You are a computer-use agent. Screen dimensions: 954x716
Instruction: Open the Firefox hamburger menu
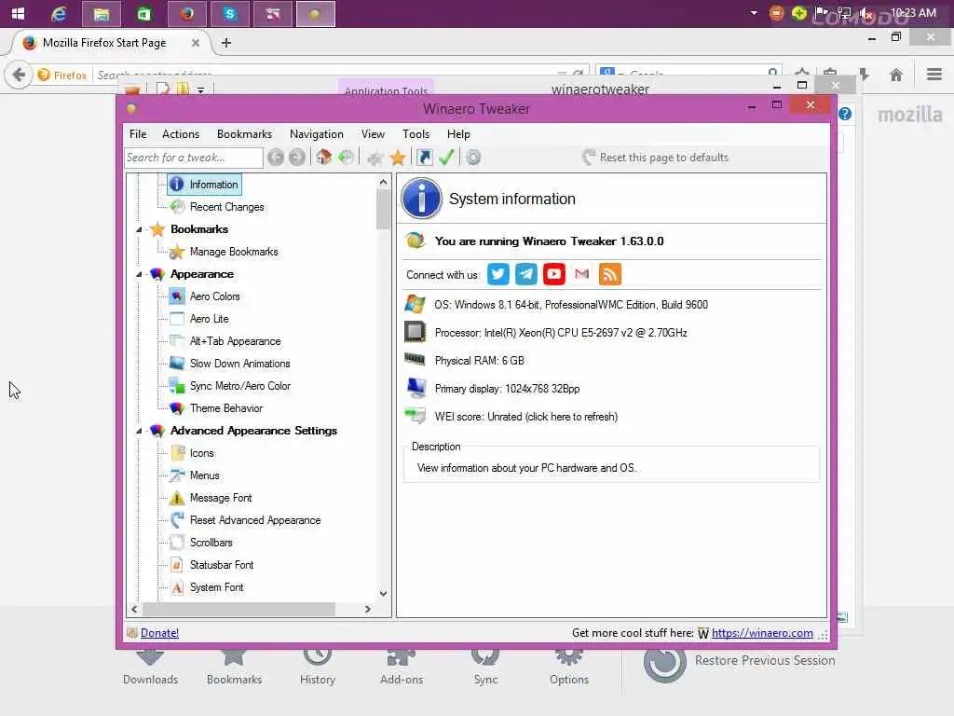[934, 75]
